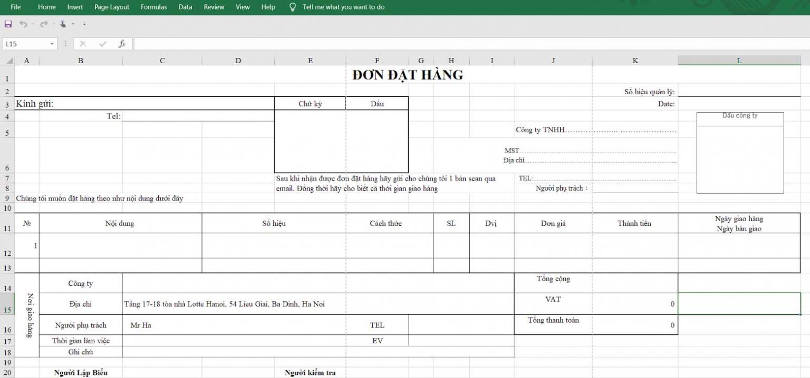810x378 pixels.
Task: Open the Name Box dropdown
Action: (51, 44)
